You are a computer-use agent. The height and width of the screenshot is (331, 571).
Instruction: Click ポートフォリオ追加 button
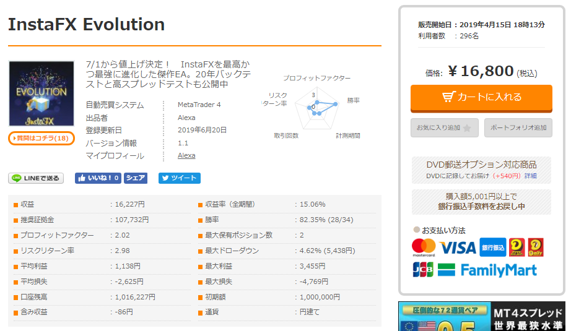tap(518, 127)
